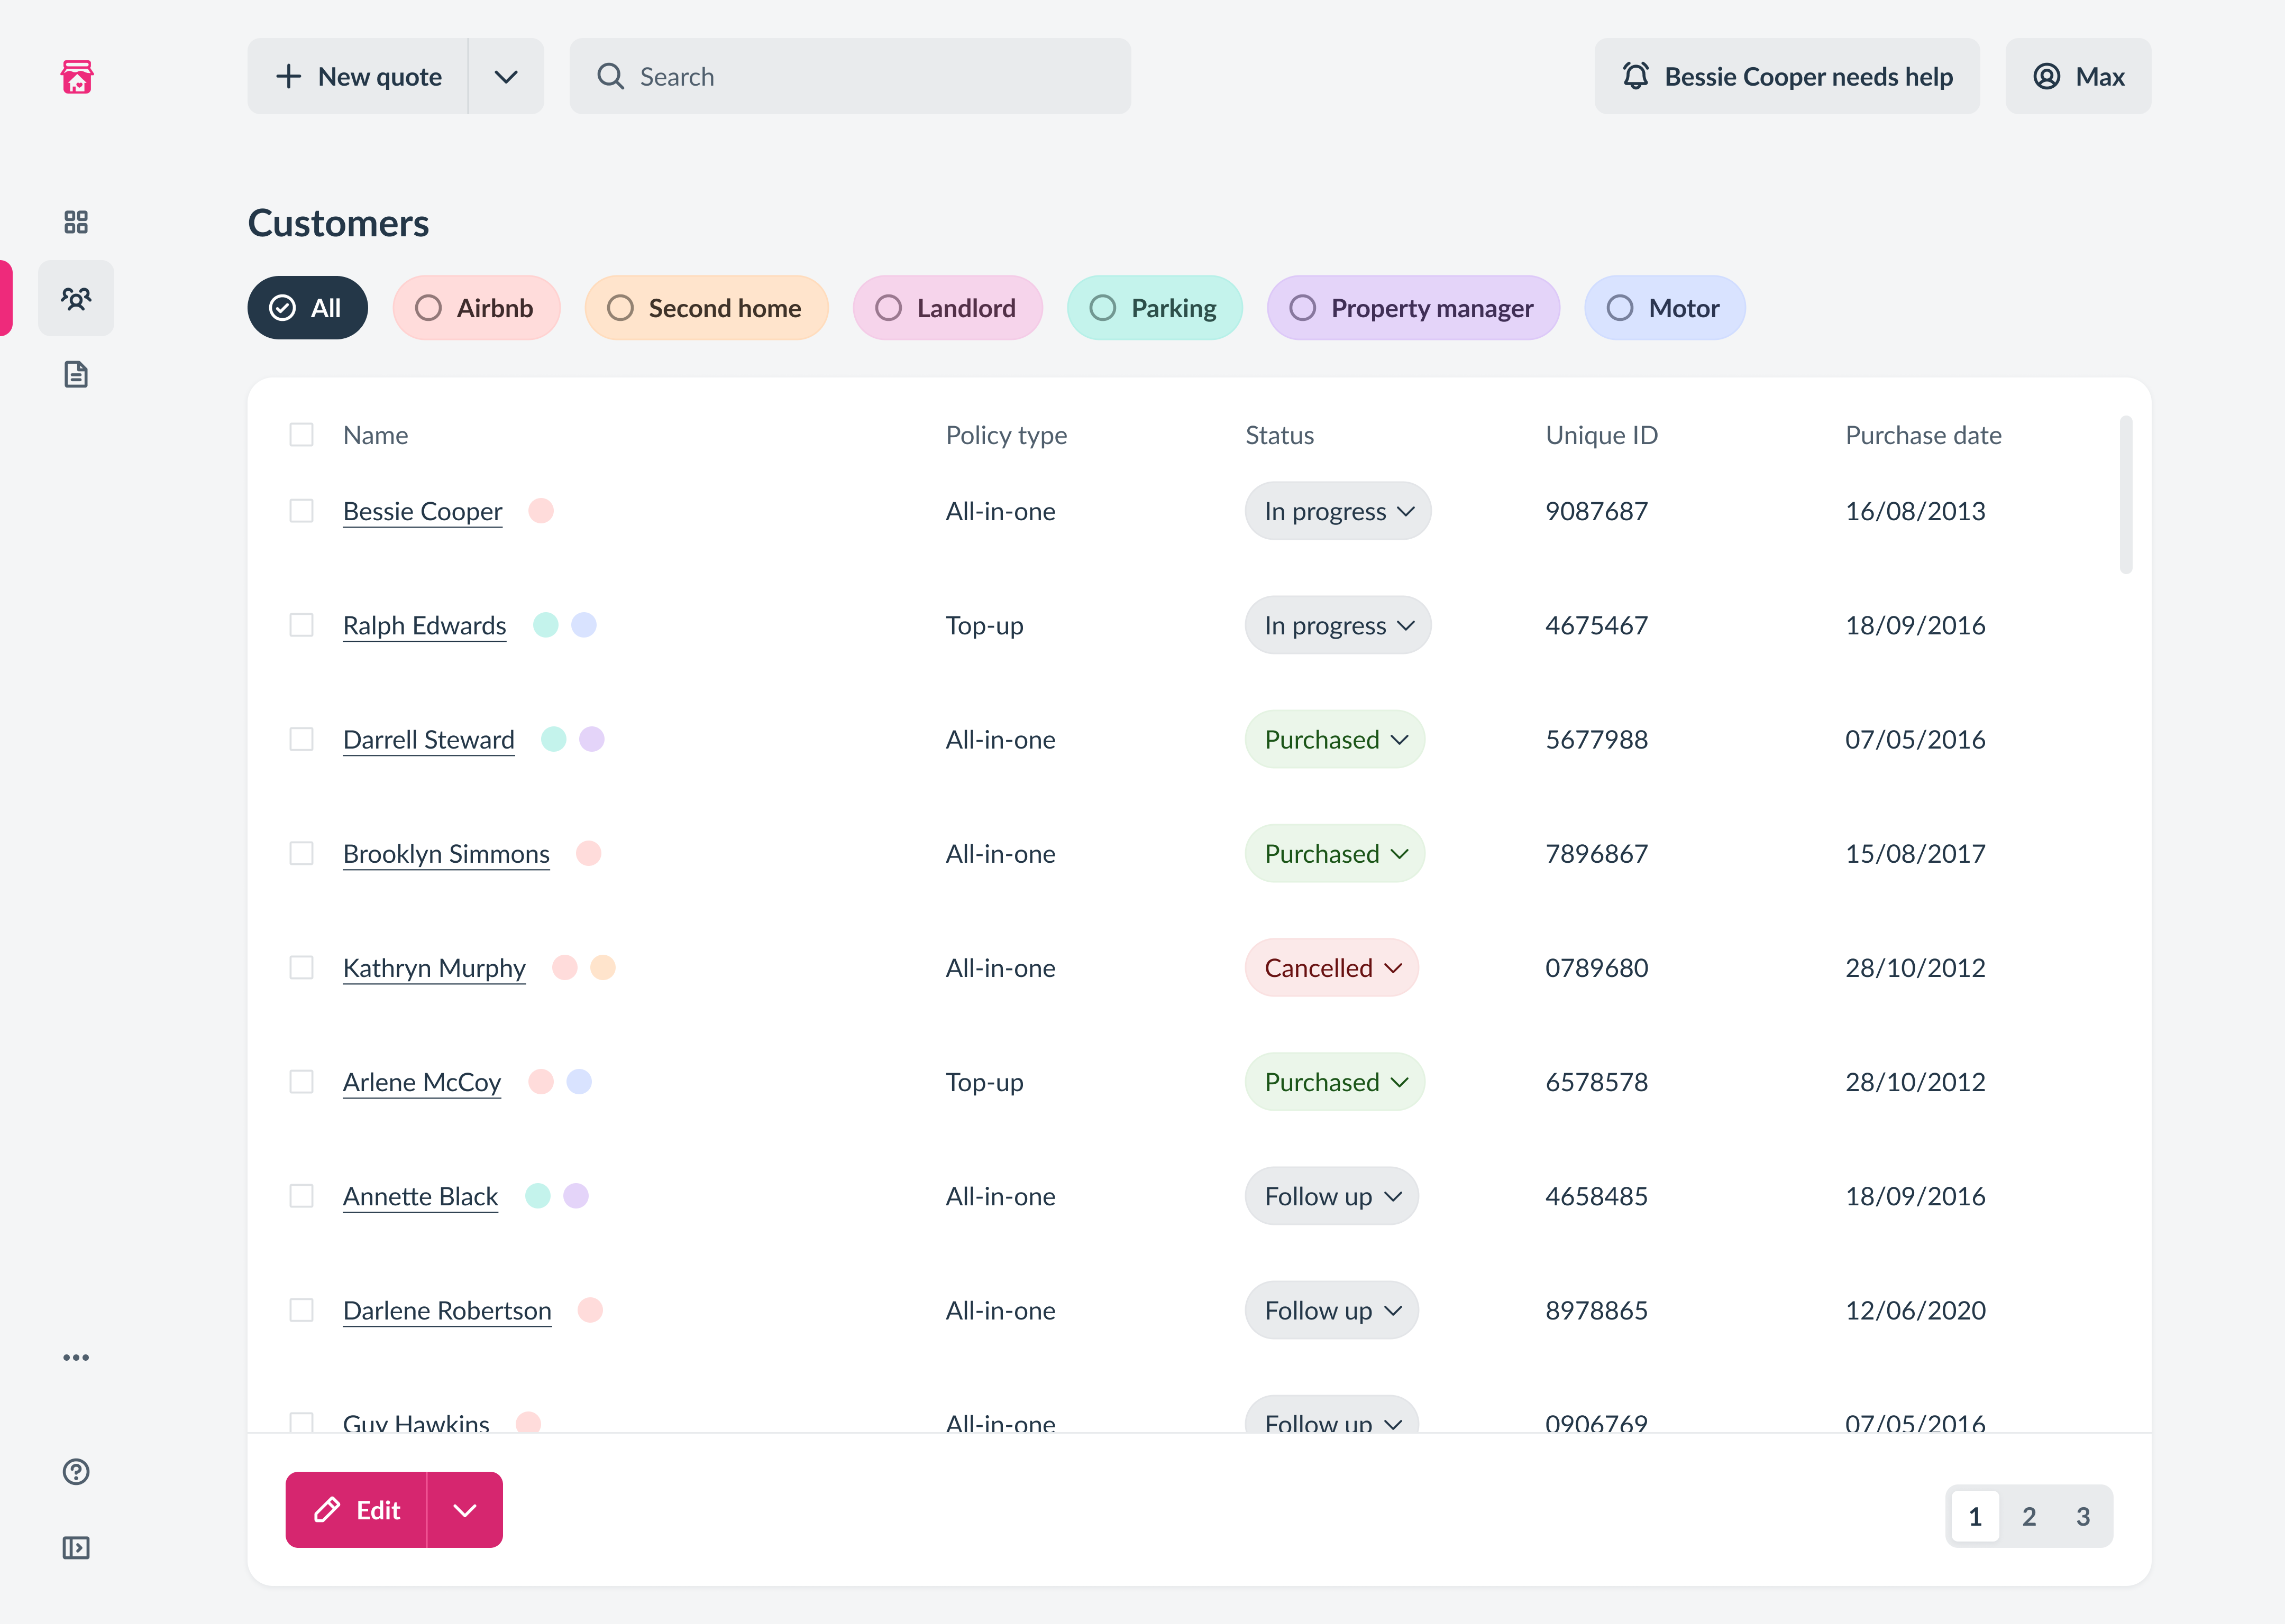Open the dashboard grid icon in sidebar
Image resolution: width=2285 pixels, height=1624 pixels.
pos(76,222)
